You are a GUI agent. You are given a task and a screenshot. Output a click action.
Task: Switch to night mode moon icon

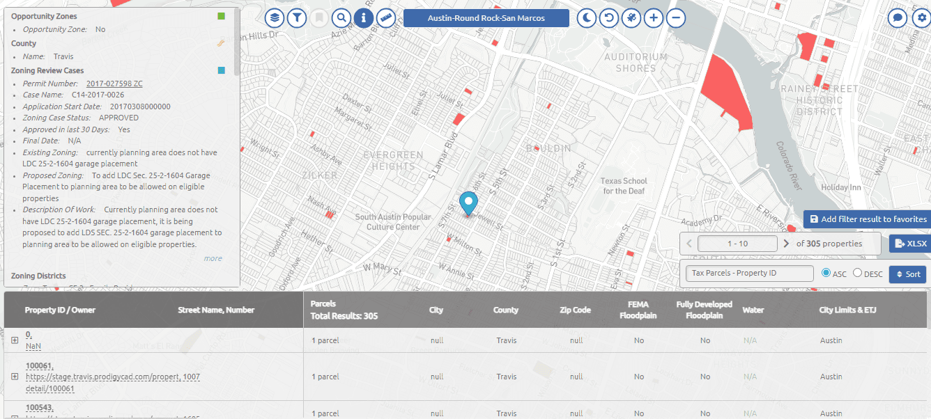tap(587, 18)
